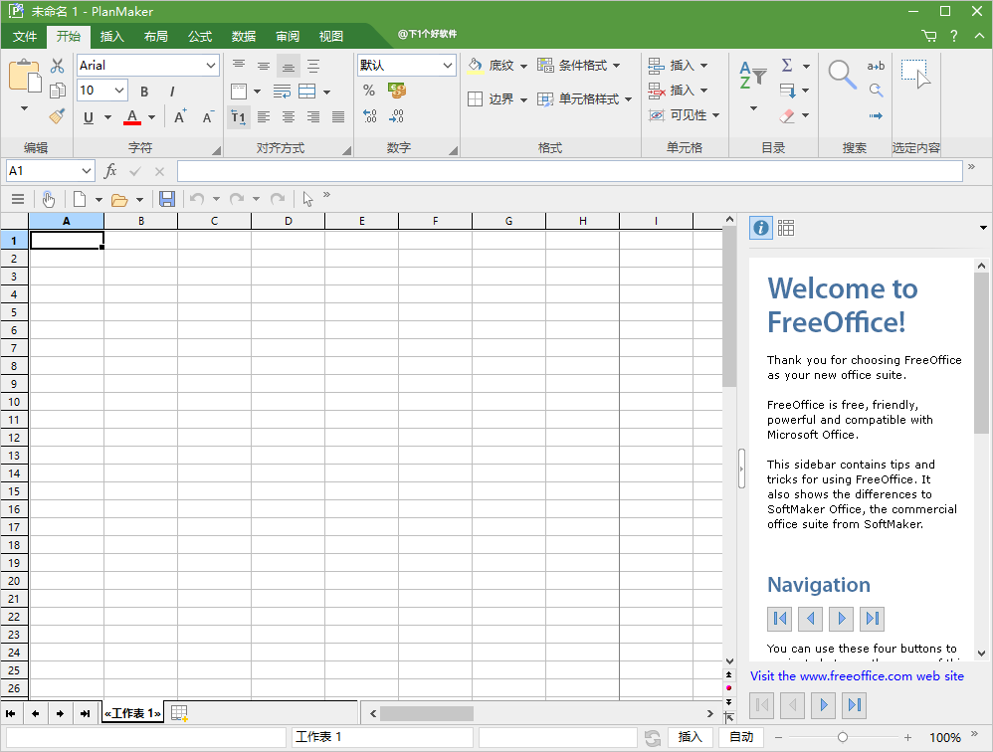Click the Cut scissors icon
This screenshot has height=752, width=993.
click(58, 66)
